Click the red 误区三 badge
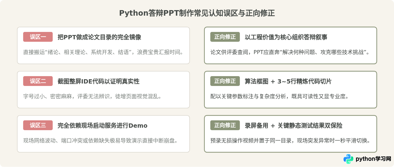394x167 pixels. pos(38,125)
